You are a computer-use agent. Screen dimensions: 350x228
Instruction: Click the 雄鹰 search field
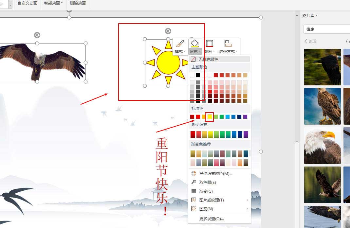click(x=327, y=29)
